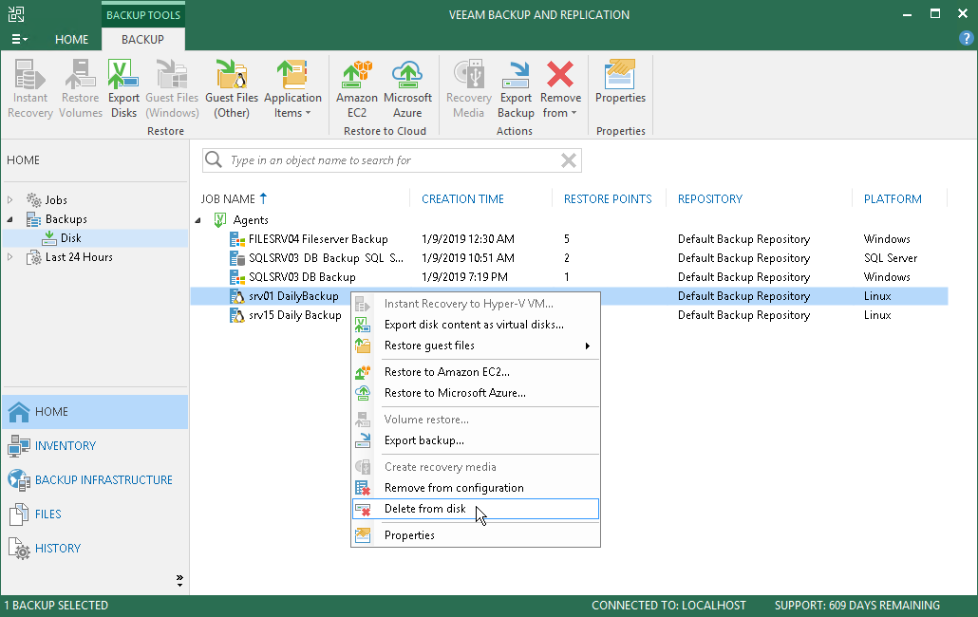978x617 pixels.
Task: Select the Export Disks tool
Action: [123, 88]
